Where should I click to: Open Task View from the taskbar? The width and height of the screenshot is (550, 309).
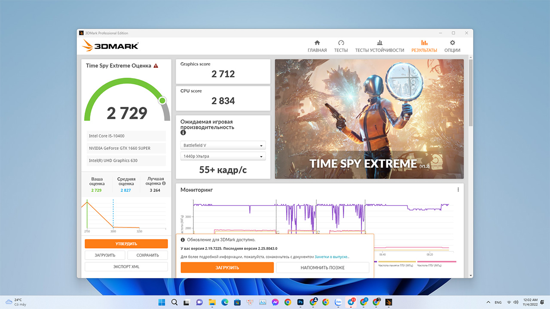point(187,302)
